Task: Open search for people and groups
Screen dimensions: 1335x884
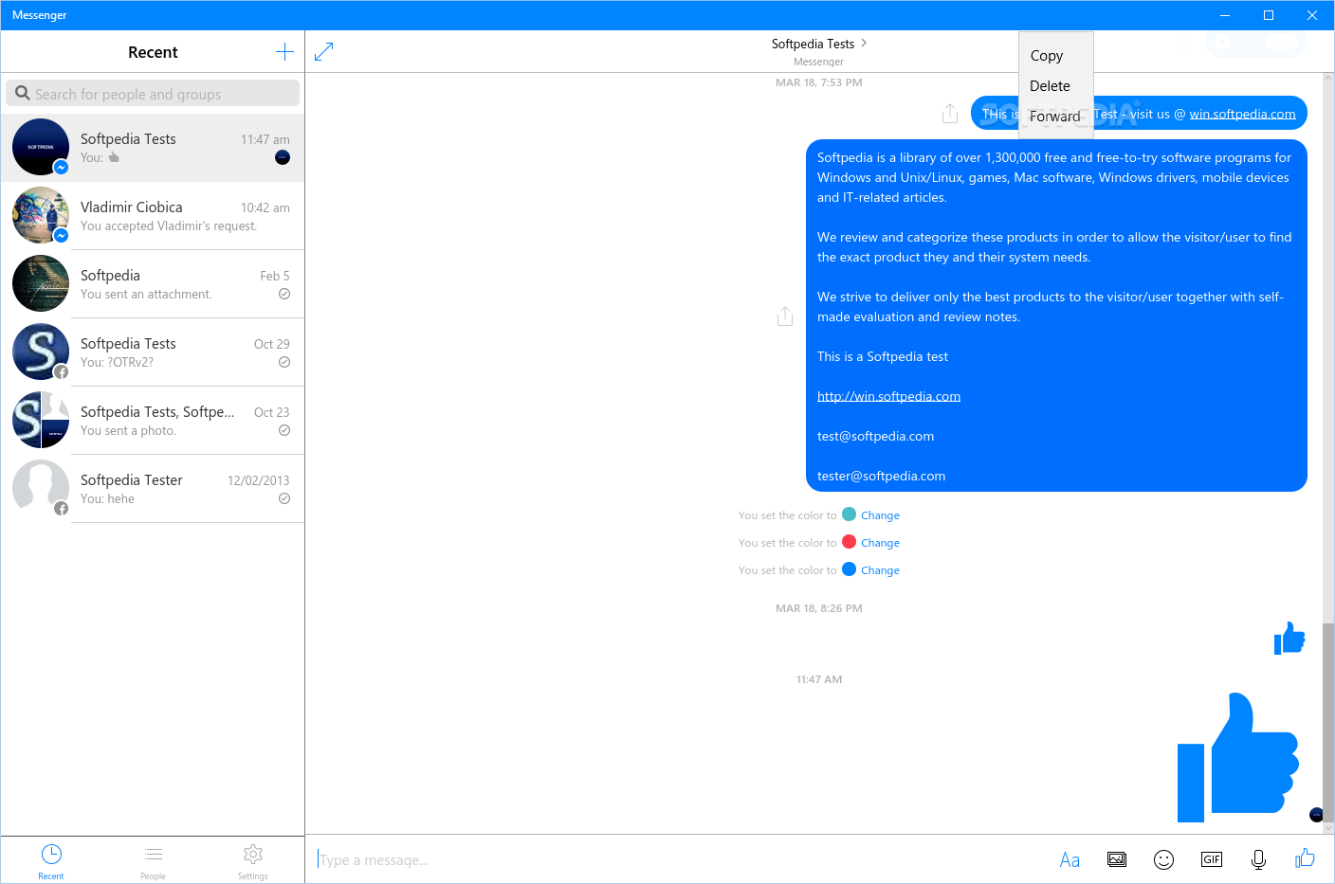Action: pyautogui.click(x=152, y=93)
